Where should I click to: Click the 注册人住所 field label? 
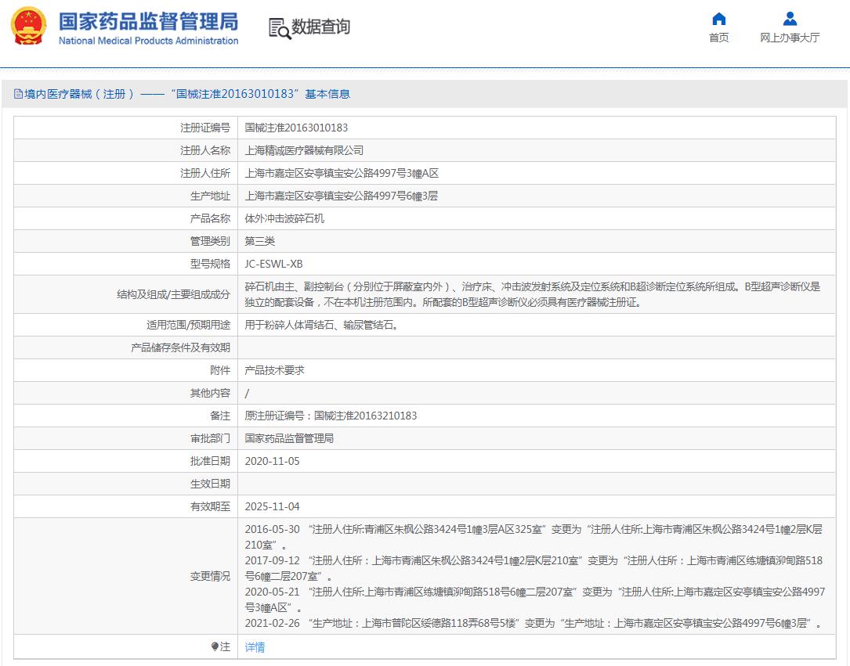[205, 173]
